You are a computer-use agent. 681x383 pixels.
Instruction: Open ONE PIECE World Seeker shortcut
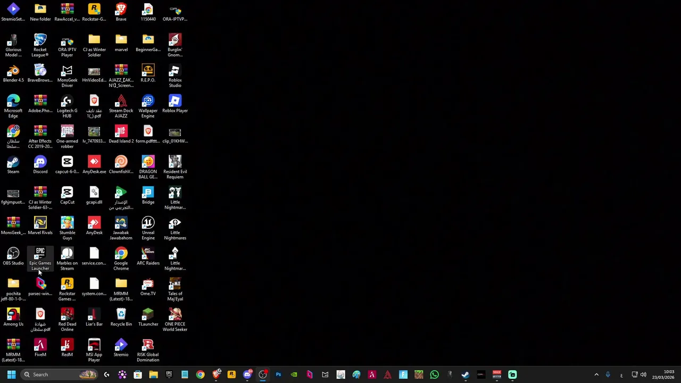coord(175,320)
